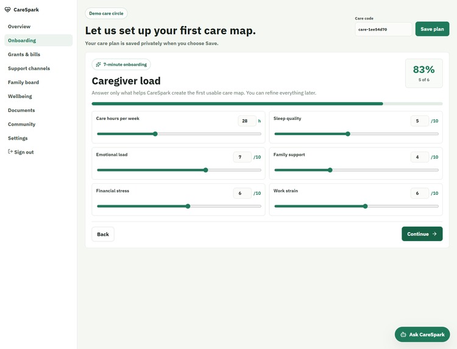457x349 pixels.
Task: Click the arrow icon on Continue button
Action: pyautogui.click(x=434, y=234)
